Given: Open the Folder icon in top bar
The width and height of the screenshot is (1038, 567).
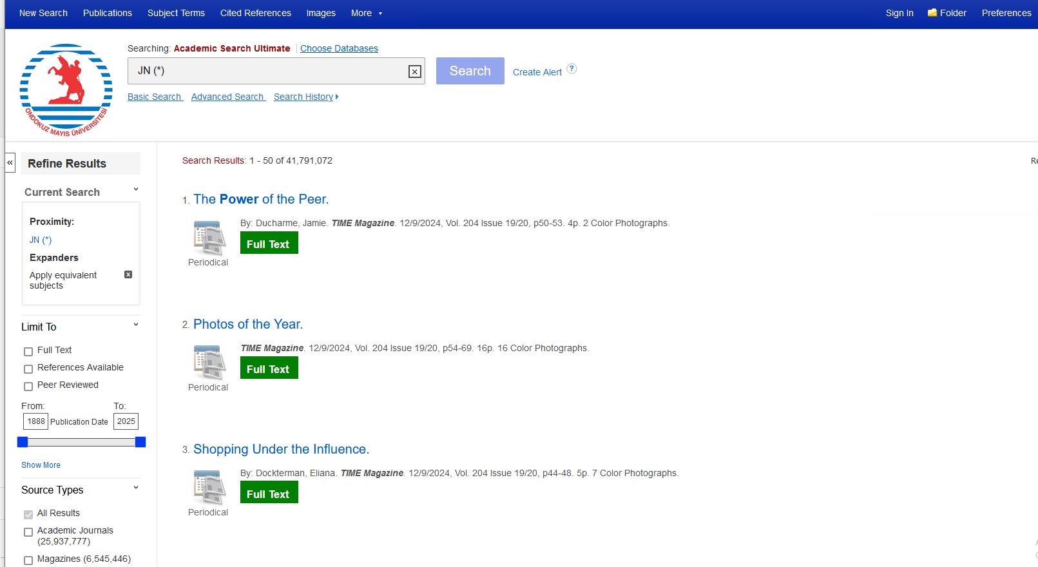Looking at the screenshot, I should 932,13.
